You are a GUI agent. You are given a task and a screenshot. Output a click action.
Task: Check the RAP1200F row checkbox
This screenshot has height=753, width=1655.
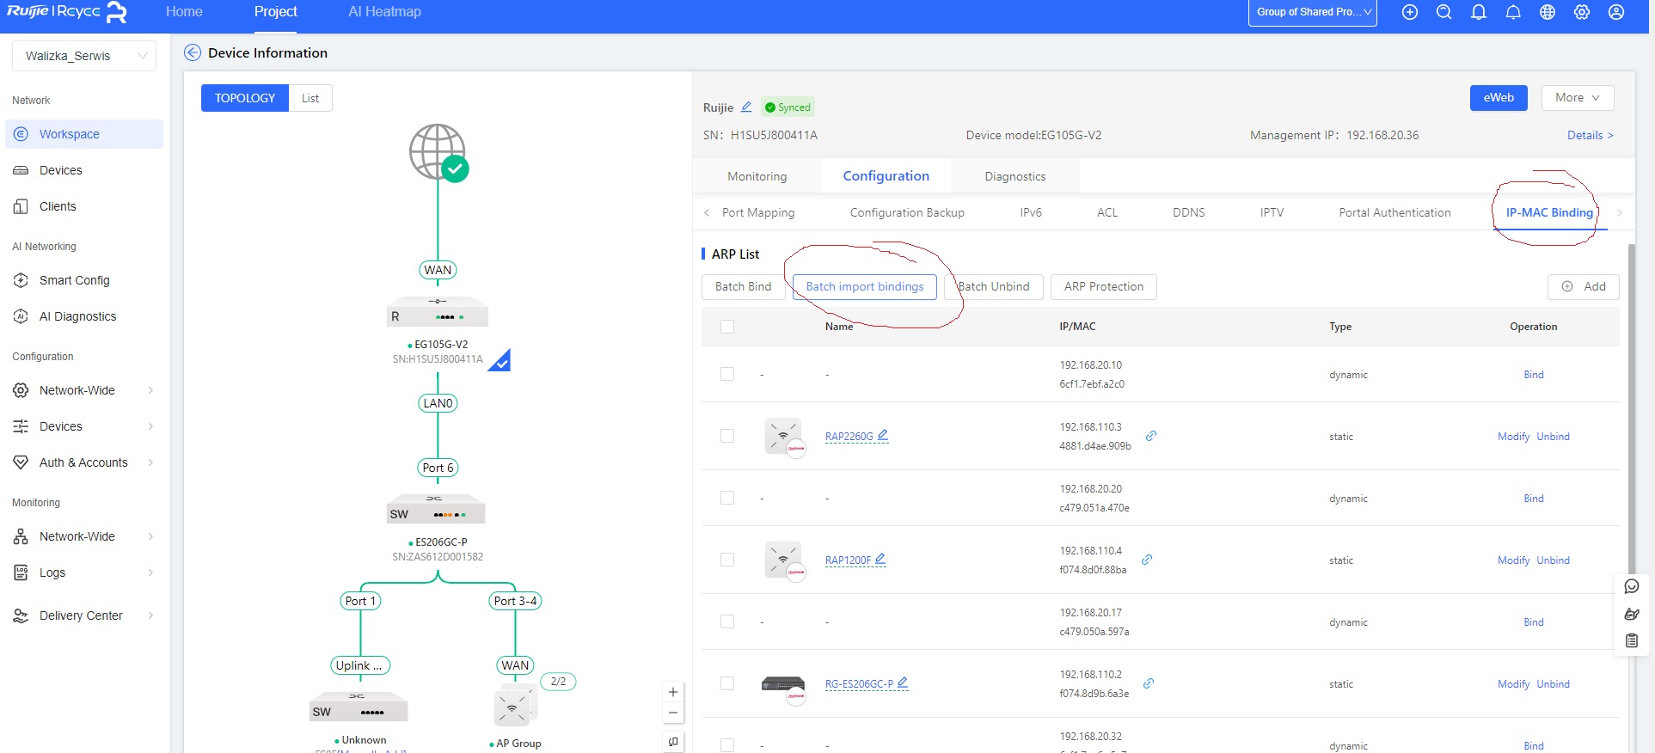[x=727, y=560]
